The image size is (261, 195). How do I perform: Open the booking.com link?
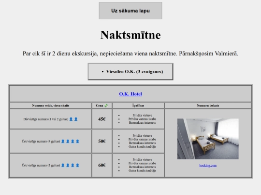click(208, 165)
